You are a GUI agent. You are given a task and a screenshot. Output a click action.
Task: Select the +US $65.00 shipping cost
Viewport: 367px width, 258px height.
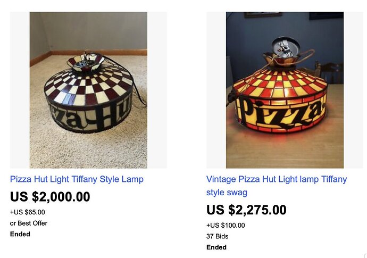pos(27,212)
